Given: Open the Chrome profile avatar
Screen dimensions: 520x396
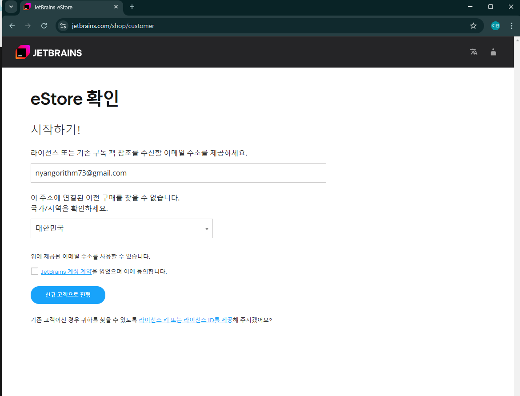Looking at the screenshot, I should 496,26.
